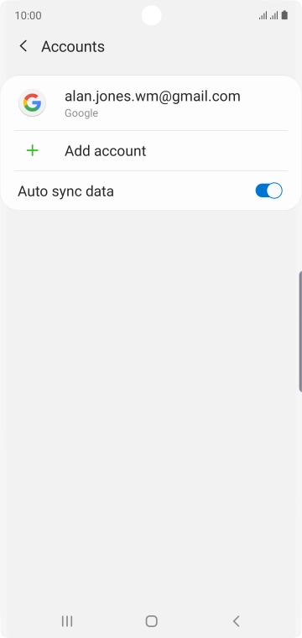Go back using the Accounts header arrow

point(23,46)
